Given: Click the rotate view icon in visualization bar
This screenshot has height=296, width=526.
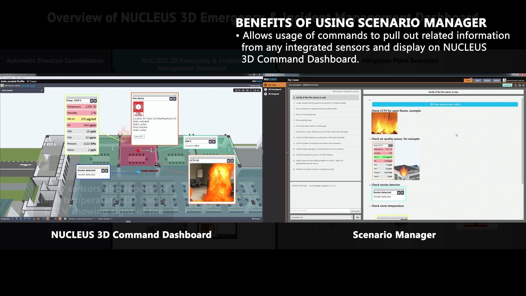Looking at the screenshot, I should pyautogui.click(x=43, y=219).
